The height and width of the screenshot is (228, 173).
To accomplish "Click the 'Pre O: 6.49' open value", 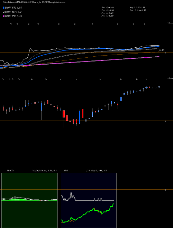I will coord(108,8).
